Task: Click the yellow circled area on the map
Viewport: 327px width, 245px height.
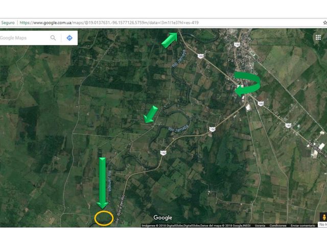Action: [x=104, y=218]
